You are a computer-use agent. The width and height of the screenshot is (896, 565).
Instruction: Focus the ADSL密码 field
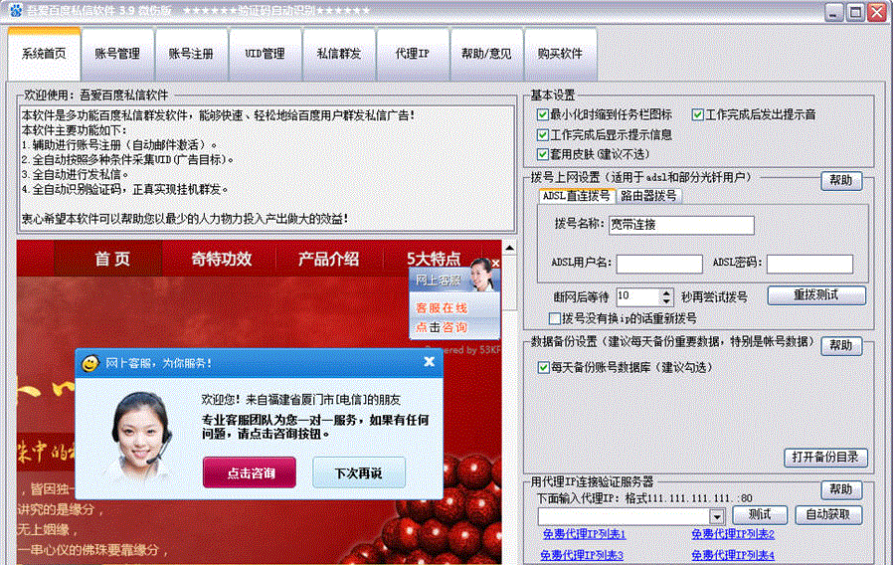click(809, 264)
